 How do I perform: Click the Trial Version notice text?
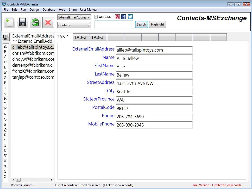(x=217, y=185)
